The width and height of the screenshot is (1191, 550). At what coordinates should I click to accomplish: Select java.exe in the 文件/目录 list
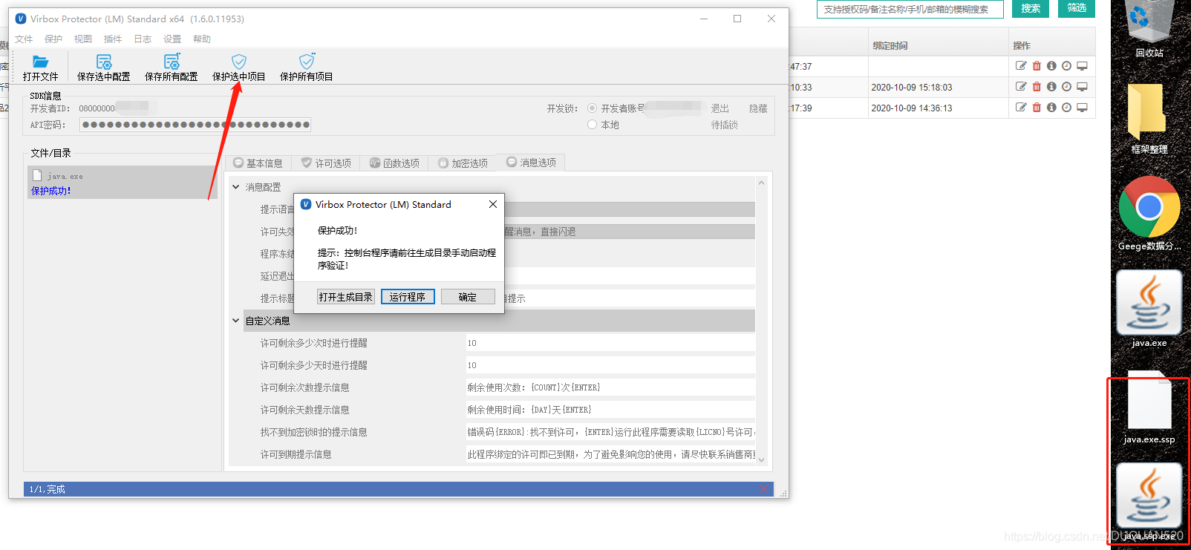(x=122, y=182)
